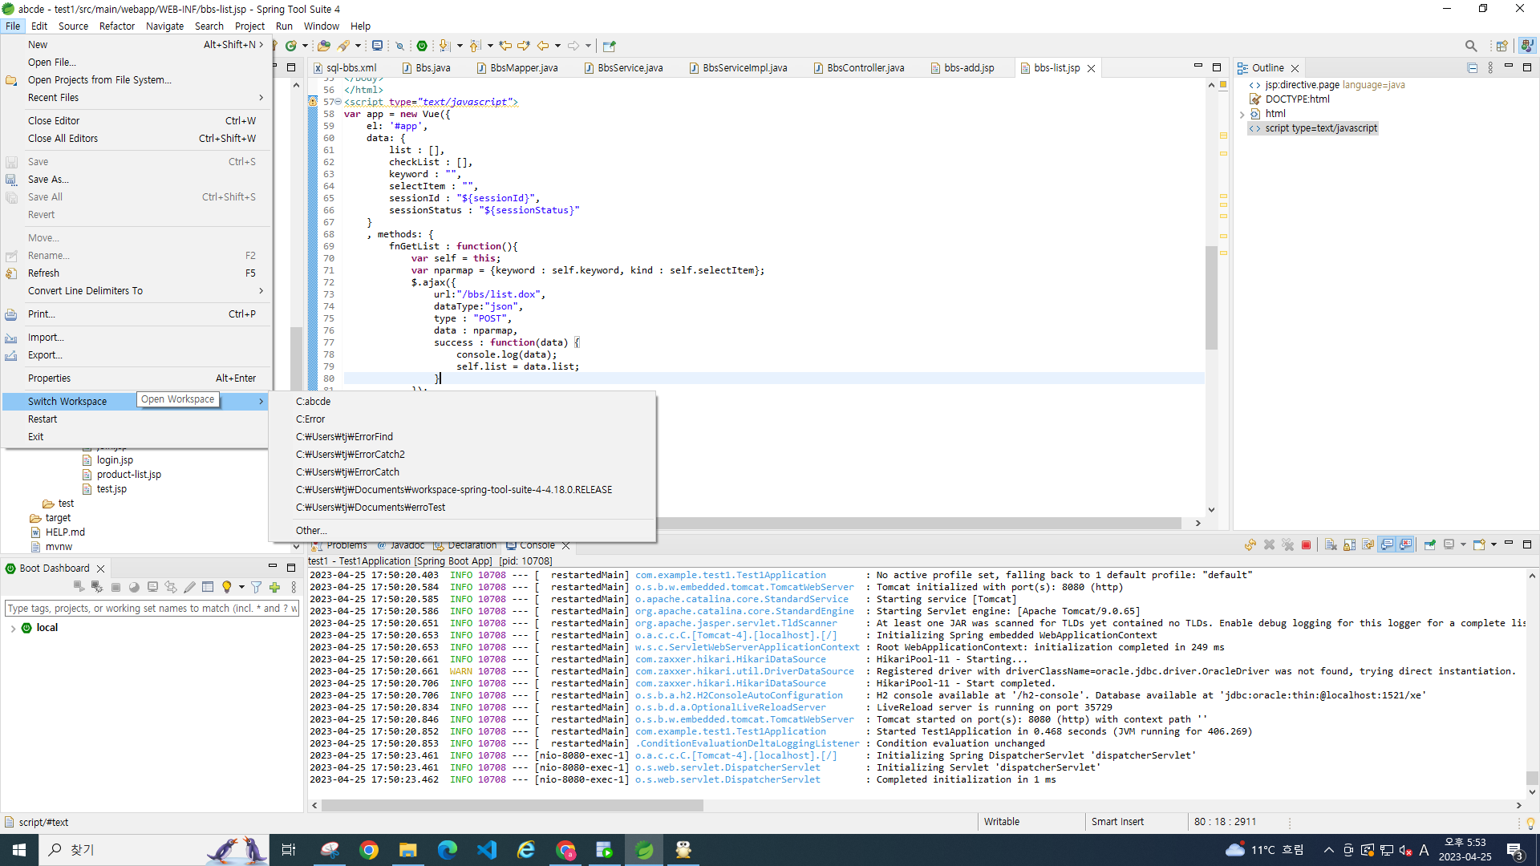Viewport: 1540px width, 866px height.
Task: Click the search magnifier icon in top toolbar
Action: (x=1470, y=46)
